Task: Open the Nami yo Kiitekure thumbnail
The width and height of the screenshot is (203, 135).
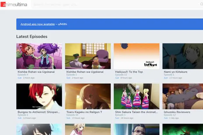Action: [183, 56]
